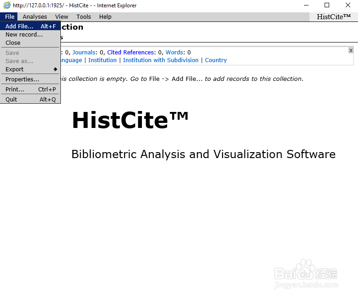Open the Institution link

(102, 60)
